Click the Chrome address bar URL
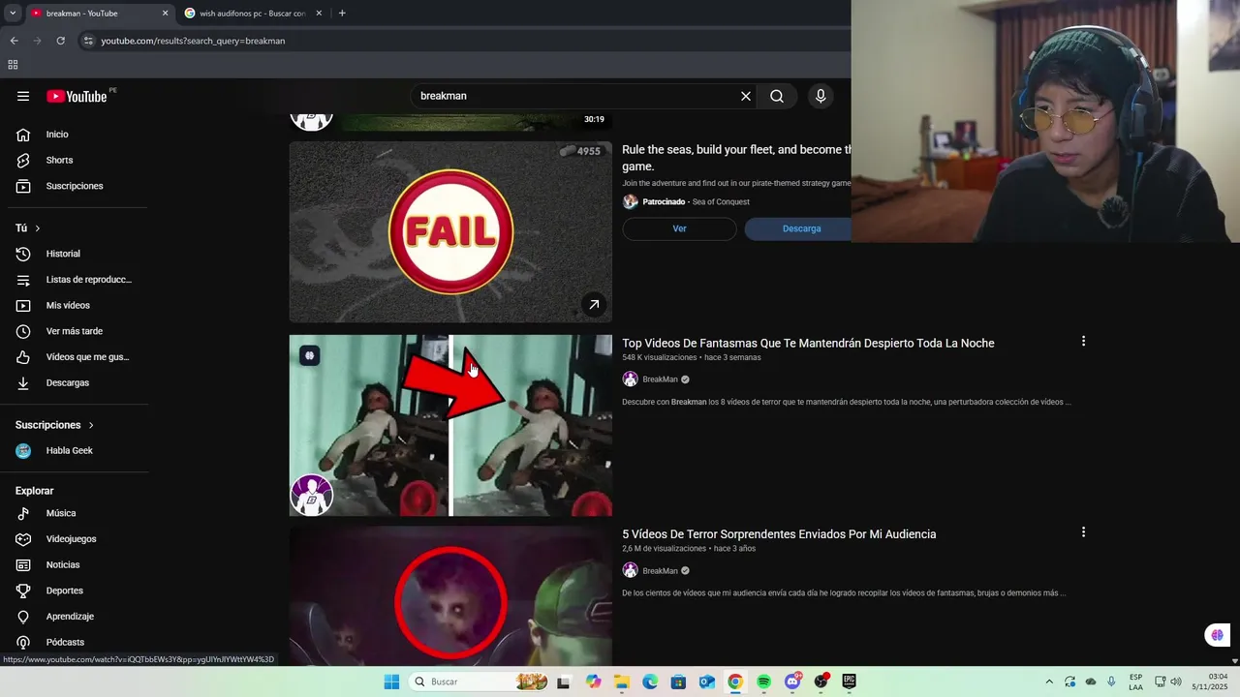Screen dimensions: 1240x697 coord(193,41)
